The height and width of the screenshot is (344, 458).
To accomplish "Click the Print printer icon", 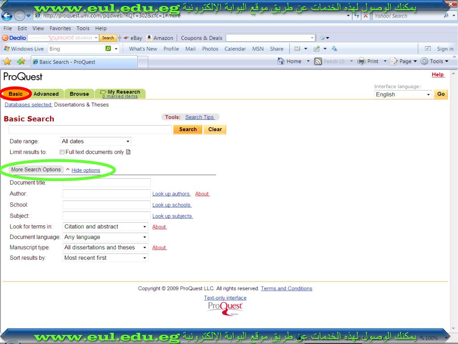I will [x=361, y=61].
